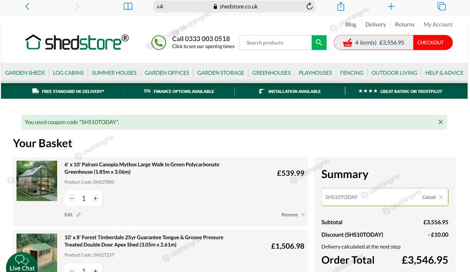
Task: Tap the Safari forward arrow
Action: 77,6
